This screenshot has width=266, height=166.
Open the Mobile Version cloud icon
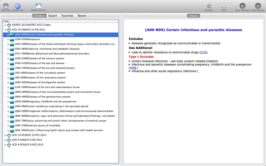pyautogui.click(x=38, y=6)
